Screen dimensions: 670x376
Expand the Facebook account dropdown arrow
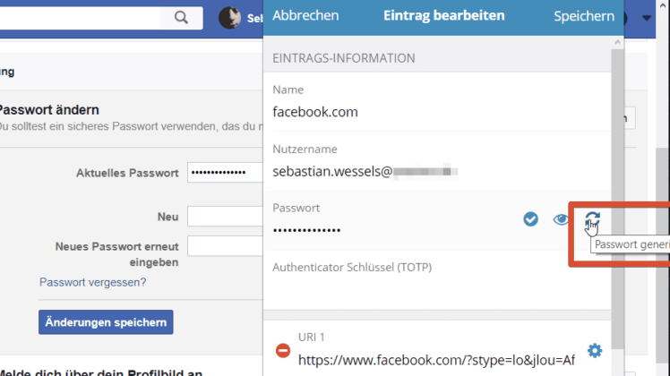click(647, 17)
